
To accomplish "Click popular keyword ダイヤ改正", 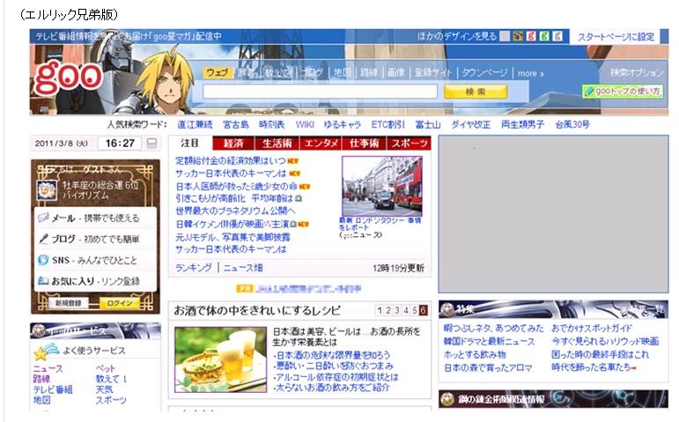I will (470, 125).
